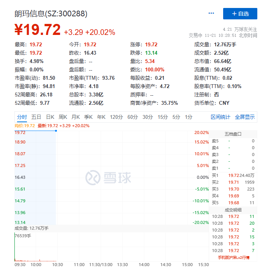Image resolution: width=263 pixels, height=268 pixels.
Task: Select the 卖5 order book row
Action: click(x=233, y=141)
